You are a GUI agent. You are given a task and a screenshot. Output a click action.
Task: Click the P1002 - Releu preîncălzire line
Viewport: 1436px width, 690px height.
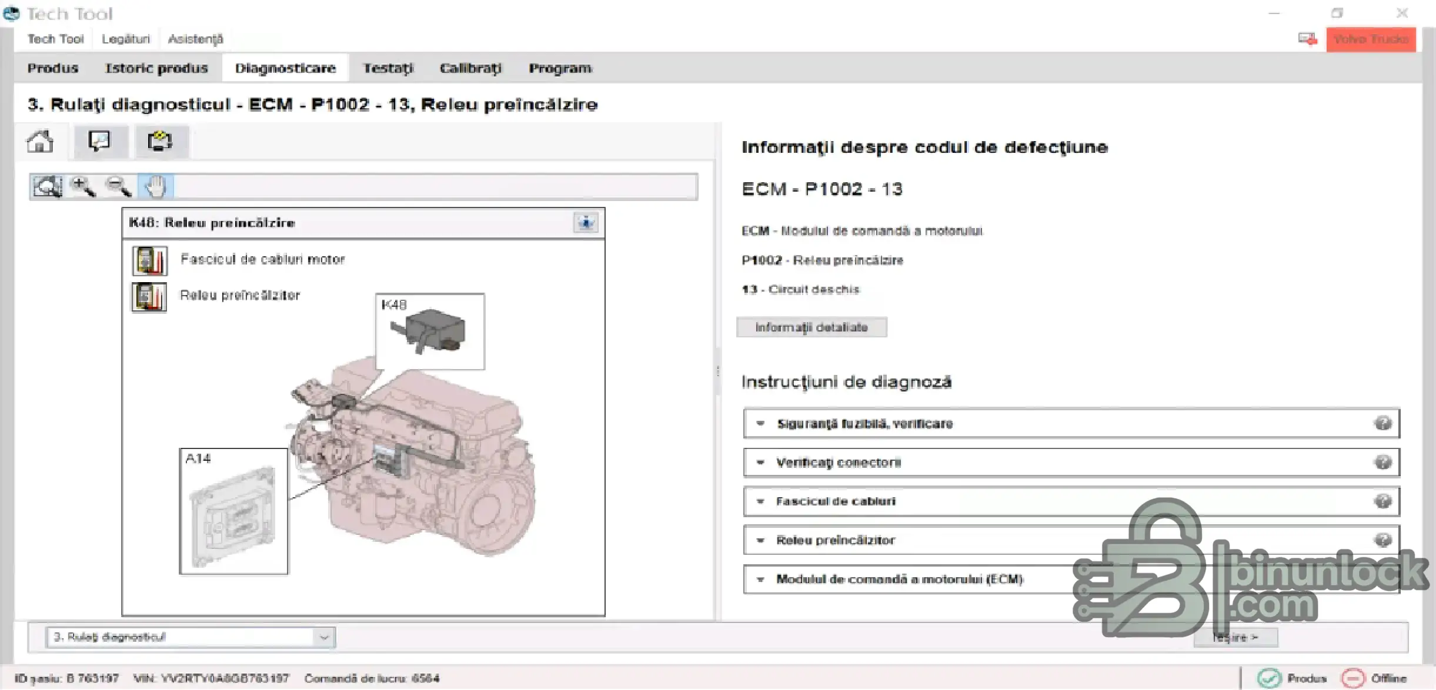pos(822,260)
